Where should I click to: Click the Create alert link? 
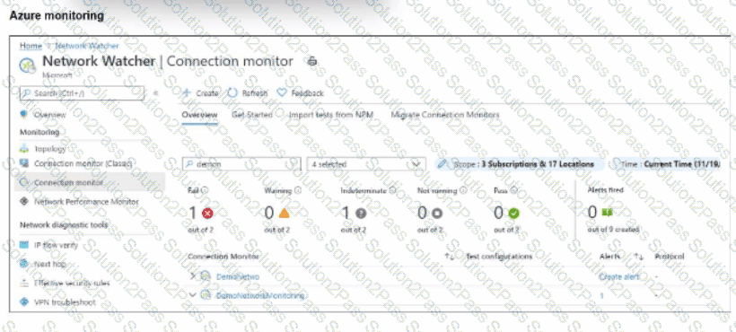(x=619, y=276)
